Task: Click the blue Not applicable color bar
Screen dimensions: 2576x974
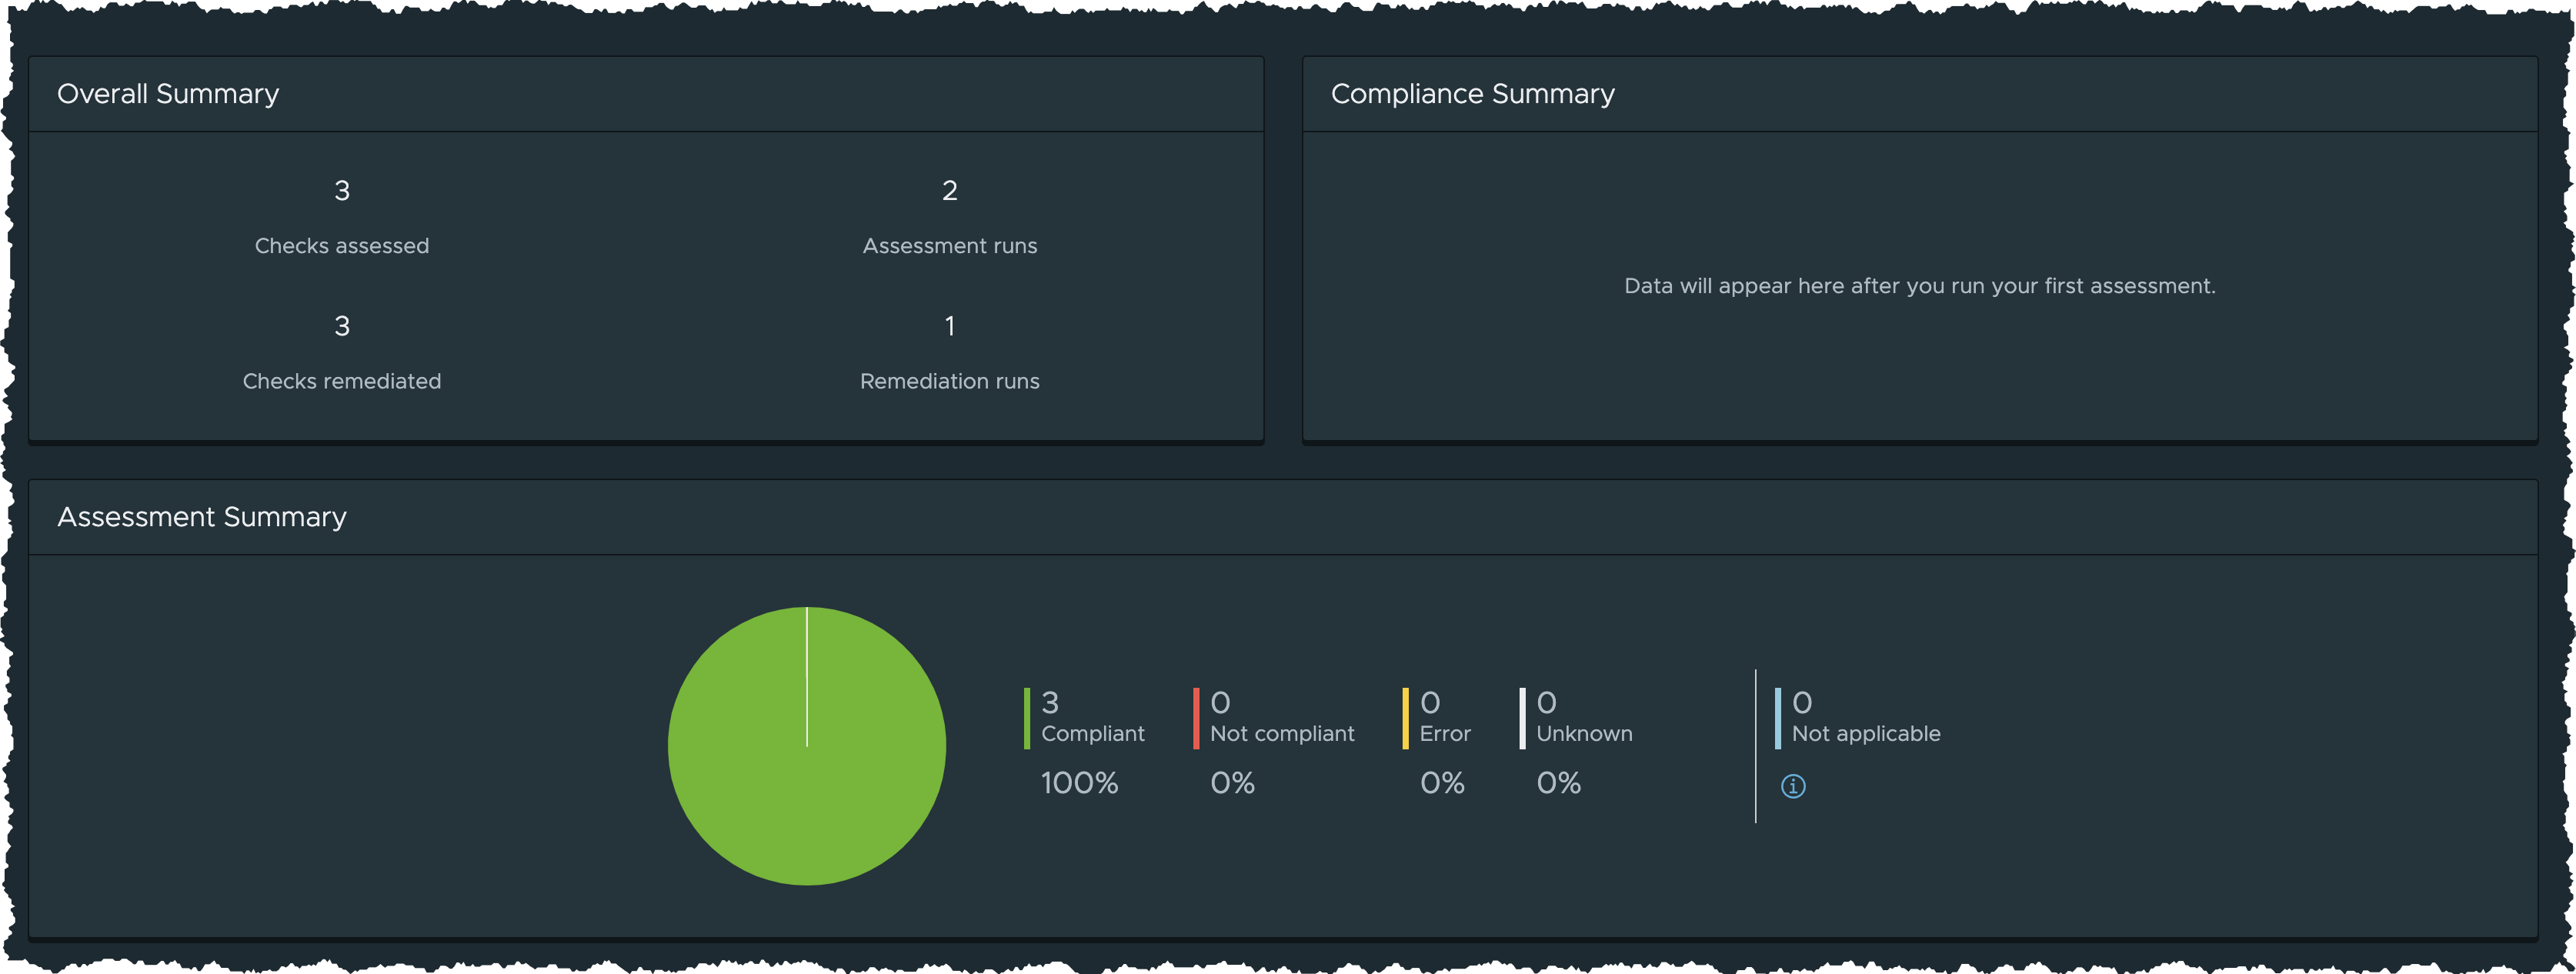Action: (1778, 718)
